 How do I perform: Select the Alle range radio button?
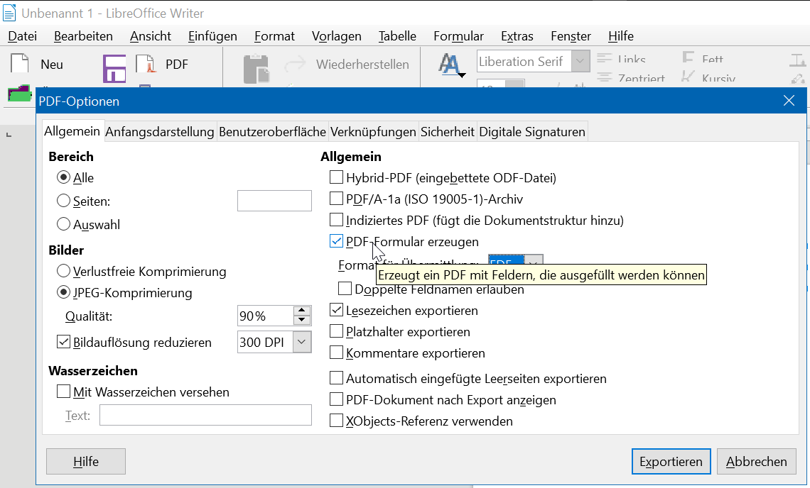click(x=63, y=177)
